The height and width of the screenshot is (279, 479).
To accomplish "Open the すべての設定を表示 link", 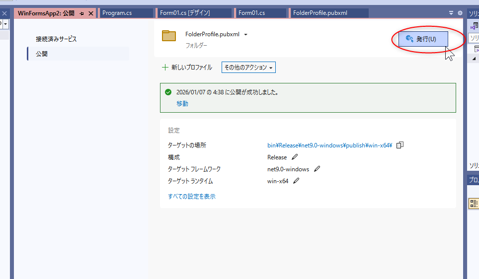I will pyautogui.click(x=191, y=196).
